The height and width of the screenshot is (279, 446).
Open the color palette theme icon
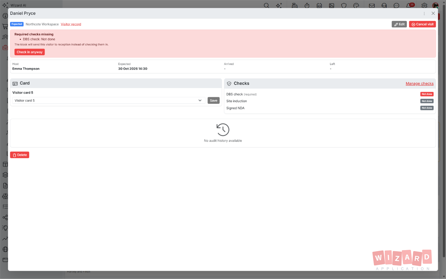tap(356, 6)
